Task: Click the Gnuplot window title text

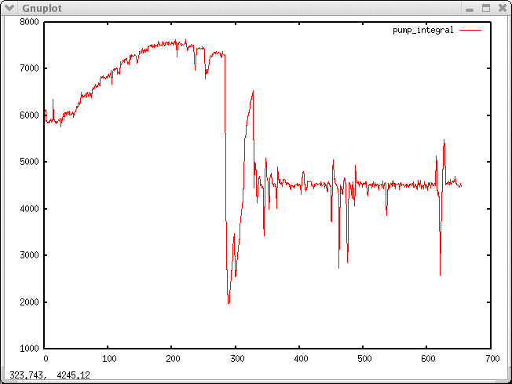Action: point(42,8)
